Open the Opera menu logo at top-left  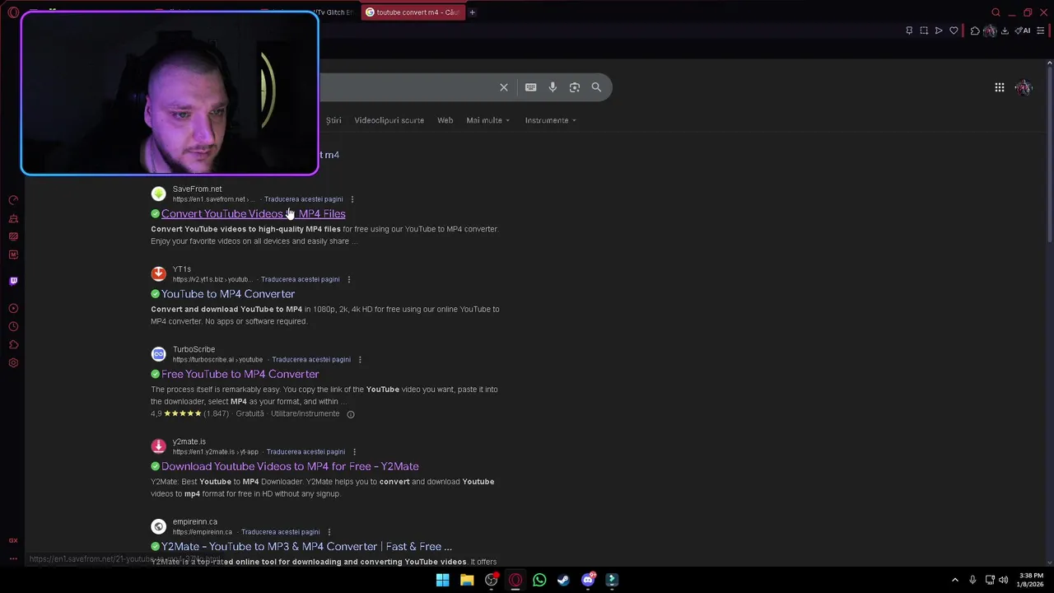pos(13,12)
